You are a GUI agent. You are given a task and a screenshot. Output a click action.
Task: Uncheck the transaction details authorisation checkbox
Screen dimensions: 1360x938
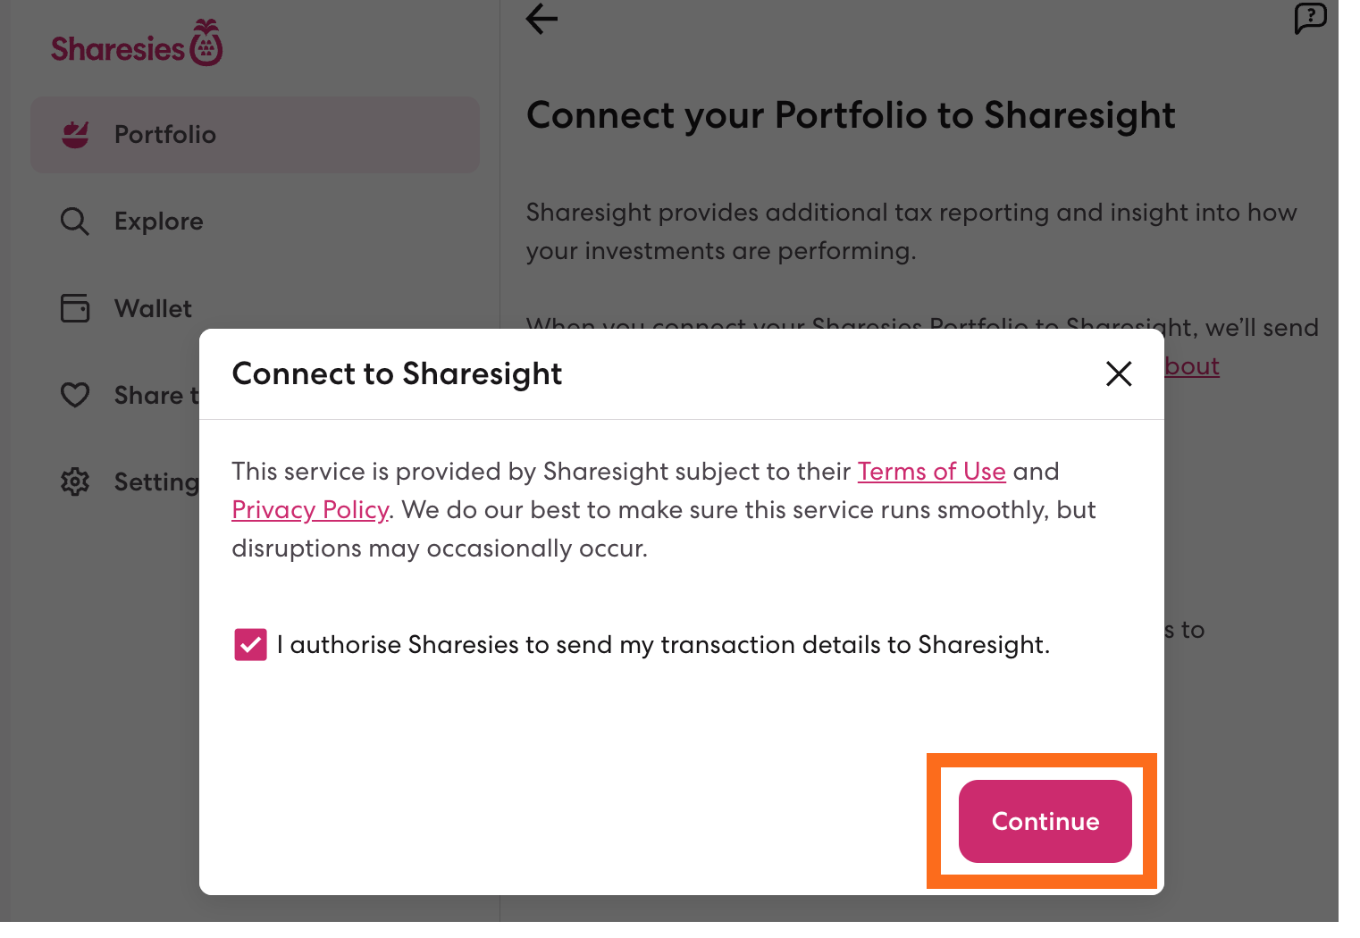click(x=250, y=644)
